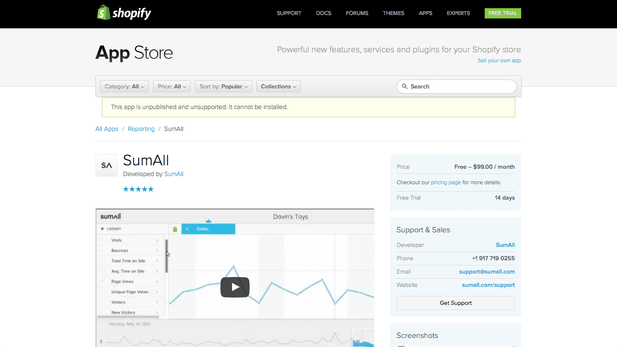Go to the Themes menu item
This screenshot has width=617, height=347.
[x=393, y=13]
